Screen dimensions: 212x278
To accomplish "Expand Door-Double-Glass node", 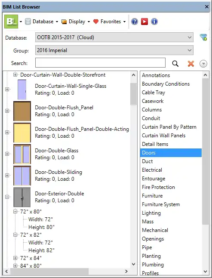I will pos(7,154).
